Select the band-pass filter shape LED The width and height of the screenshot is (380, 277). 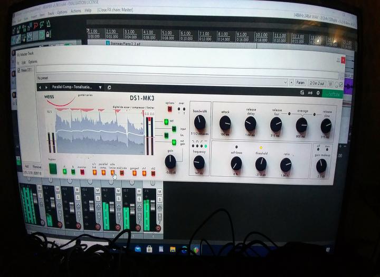[x=197, y=146]
